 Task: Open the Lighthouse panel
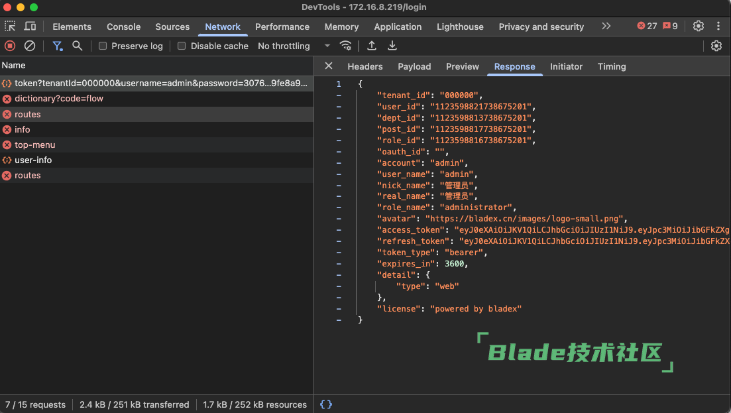(460, 27)
